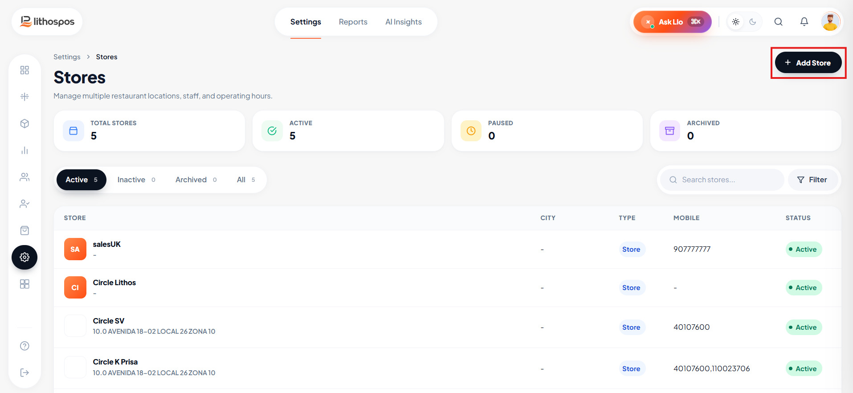The image size is (853, 393).
Task: Select the Archived stores filter tab
Action: coord(196,180)
